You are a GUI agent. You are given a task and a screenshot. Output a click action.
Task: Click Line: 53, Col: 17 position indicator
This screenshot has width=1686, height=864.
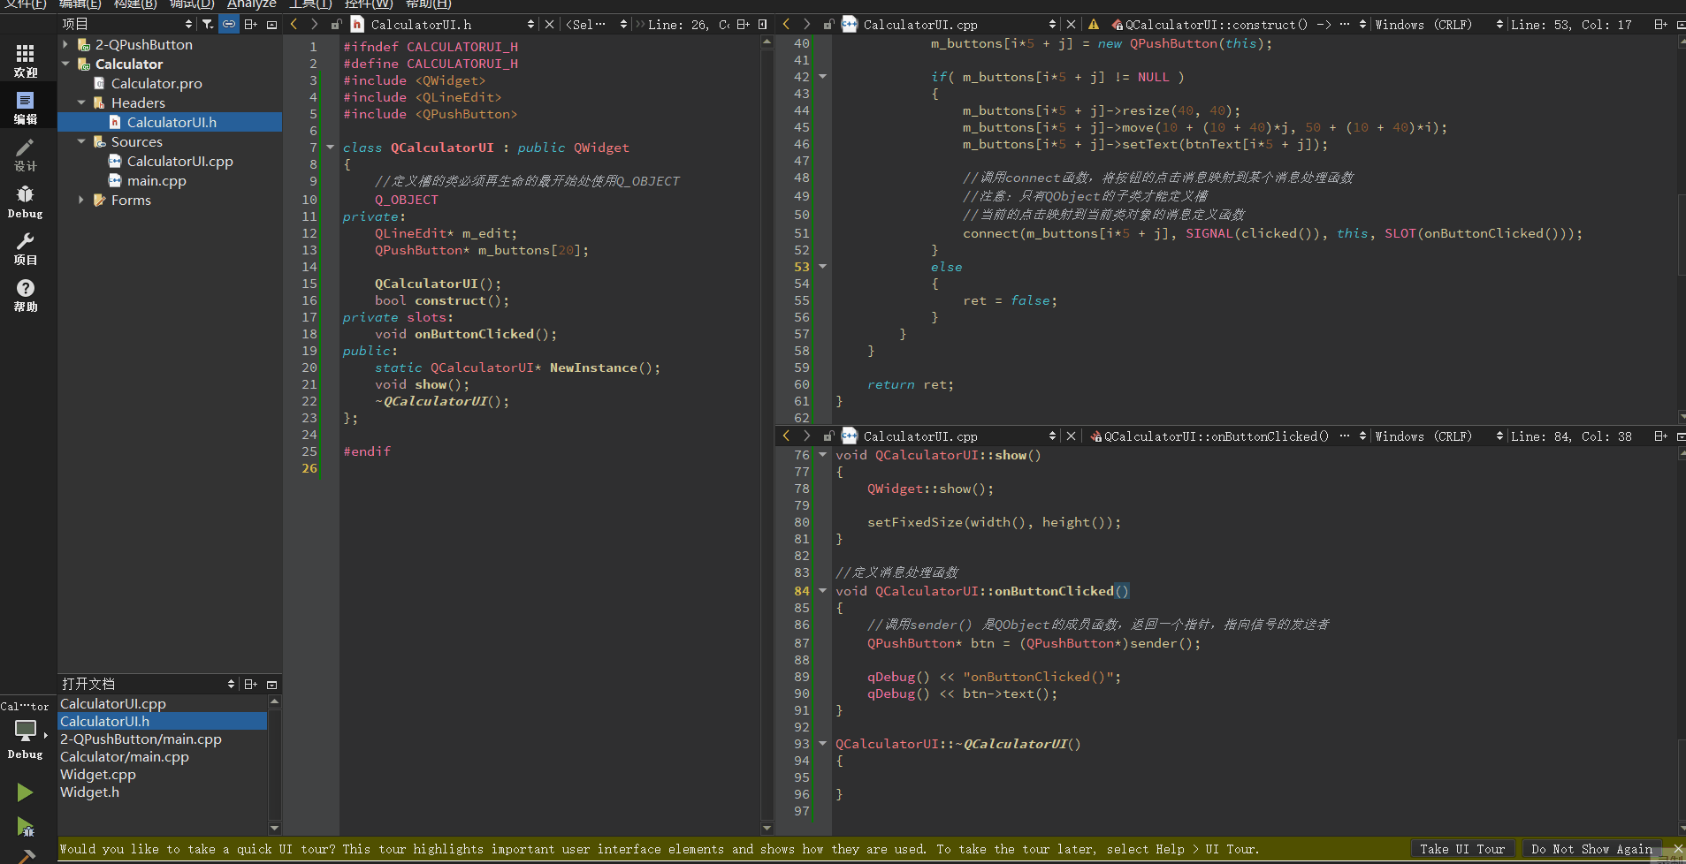[x=1571, y=25]
